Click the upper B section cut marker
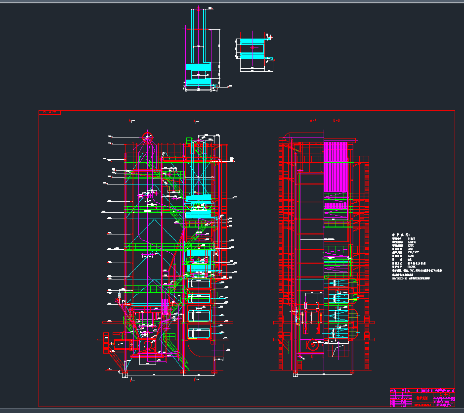The image size is (464, 413). click(196, 122)
